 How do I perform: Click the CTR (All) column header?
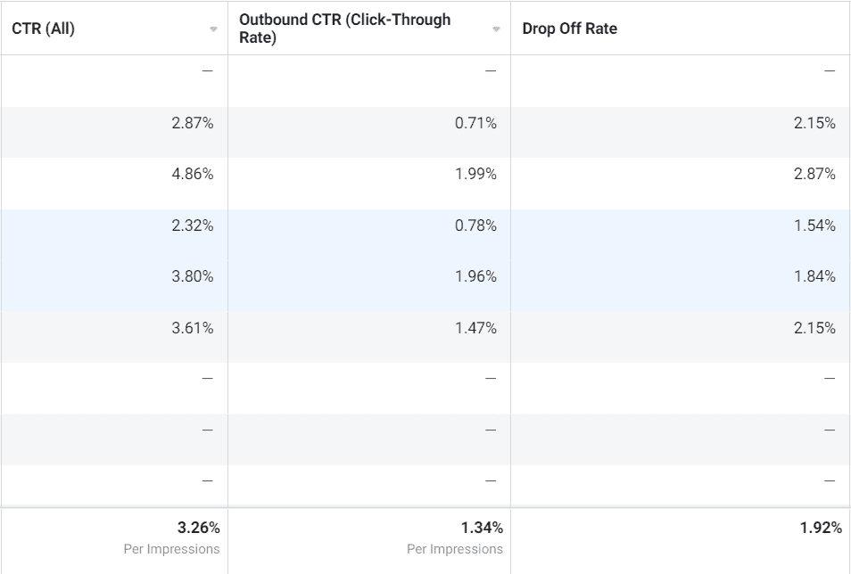44,29
